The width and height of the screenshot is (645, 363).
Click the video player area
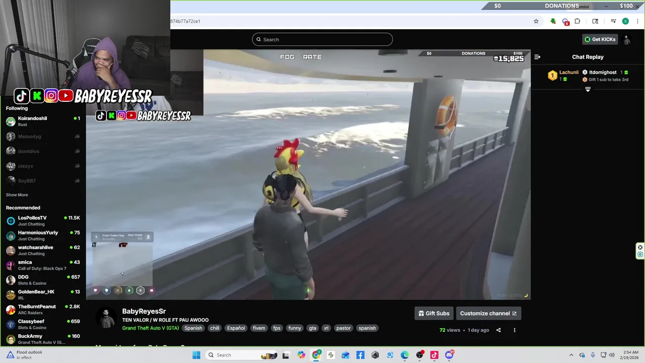308,174
